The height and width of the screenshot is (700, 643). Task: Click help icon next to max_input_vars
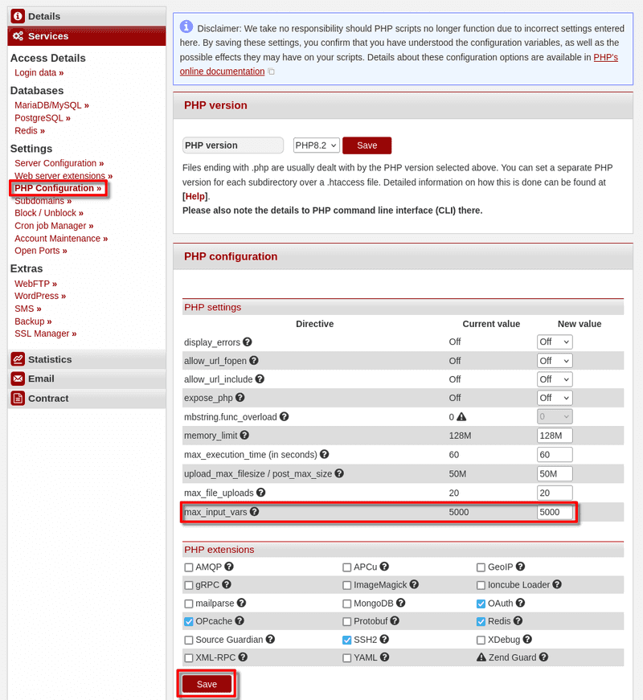pos(254,512)
